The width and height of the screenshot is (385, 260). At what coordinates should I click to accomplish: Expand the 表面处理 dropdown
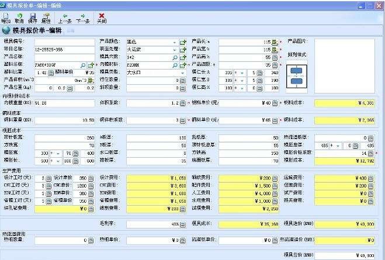[x=175, y=50]
